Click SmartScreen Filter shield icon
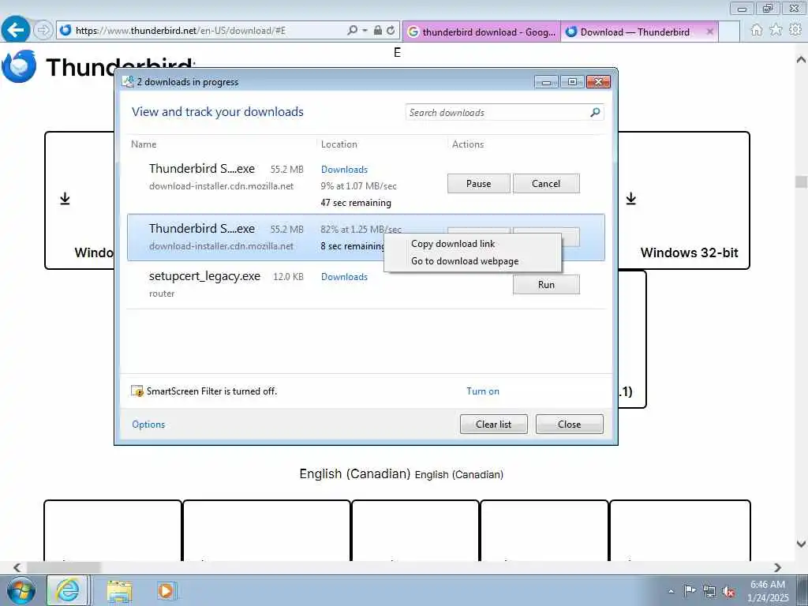Screen dimensions: 808x606 (137, 391)
